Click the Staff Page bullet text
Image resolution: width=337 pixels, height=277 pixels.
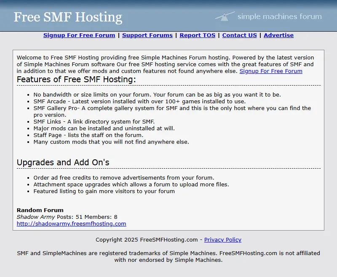tap(88, 135)
